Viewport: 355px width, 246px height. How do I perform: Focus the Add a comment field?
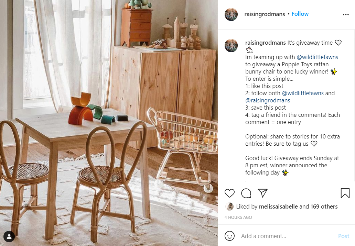point(288,236)
